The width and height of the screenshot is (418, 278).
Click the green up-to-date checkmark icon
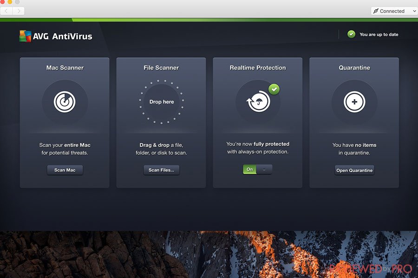pyautogui.click(x=352, y=34)
